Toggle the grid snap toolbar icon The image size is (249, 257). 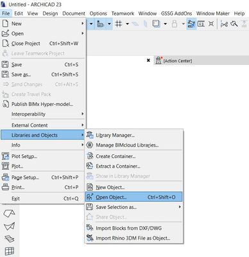118,24
